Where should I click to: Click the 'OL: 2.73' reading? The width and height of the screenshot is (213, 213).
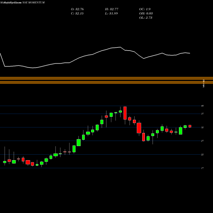(146, 18)
